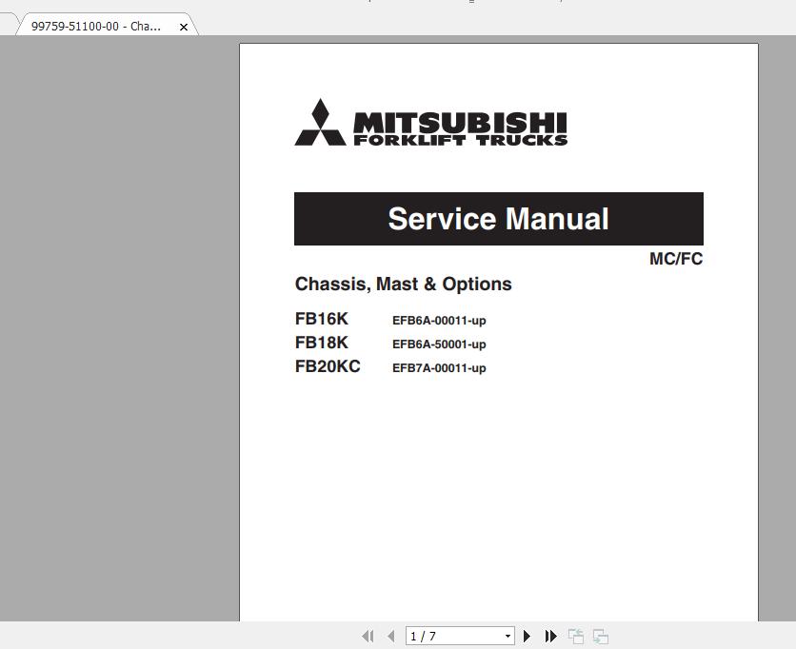Open the page navigation combo box
The height and width of the screenshot is (649, 796).
507,636
